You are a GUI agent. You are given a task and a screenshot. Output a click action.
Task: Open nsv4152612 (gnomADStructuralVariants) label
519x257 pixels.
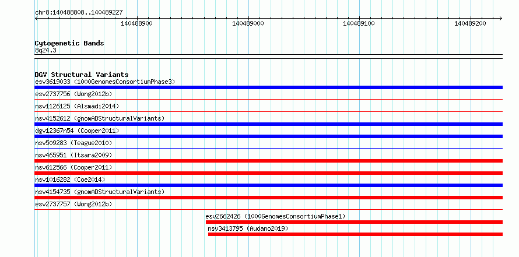[100, 118]
